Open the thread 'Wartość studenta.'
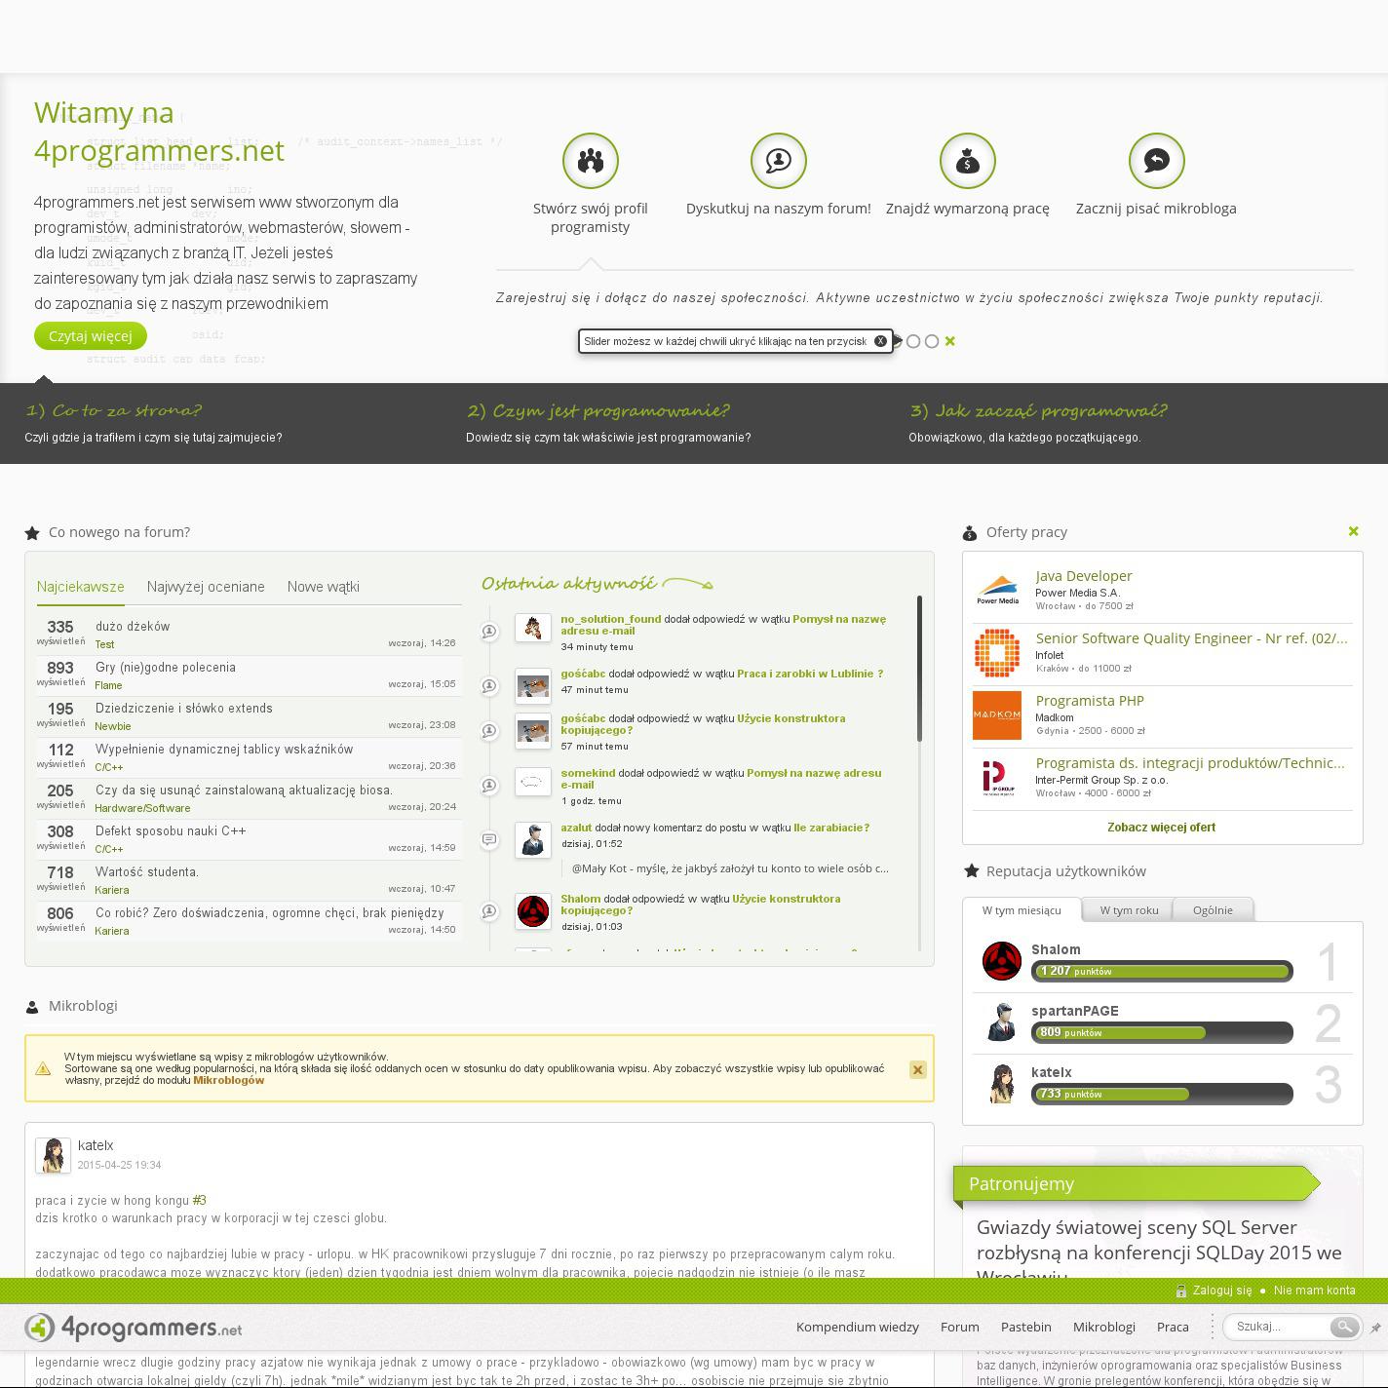The image size is (1388, 1388). (147, 872)
